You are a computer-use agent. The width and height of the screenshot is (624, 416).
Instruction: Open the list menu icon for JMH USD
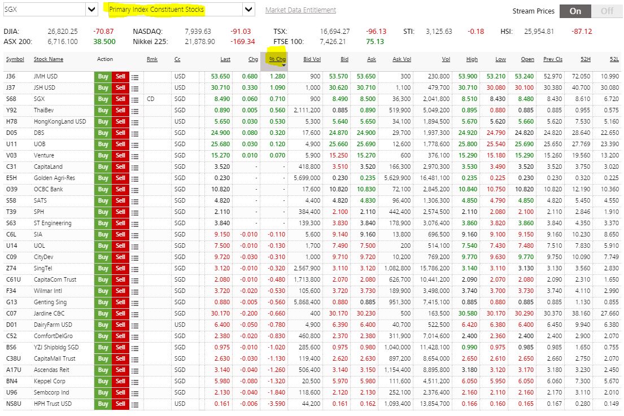click(x=135, y=77)
